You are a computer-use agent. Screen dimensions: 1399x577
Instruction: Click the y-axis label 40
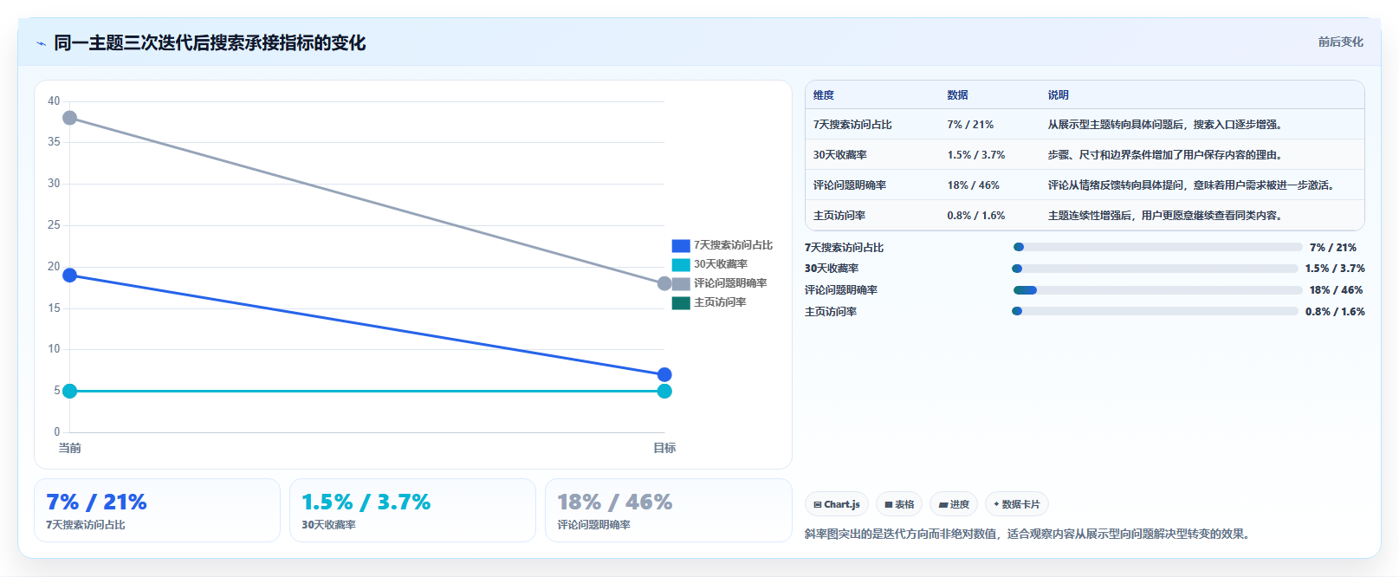point(54,101)
